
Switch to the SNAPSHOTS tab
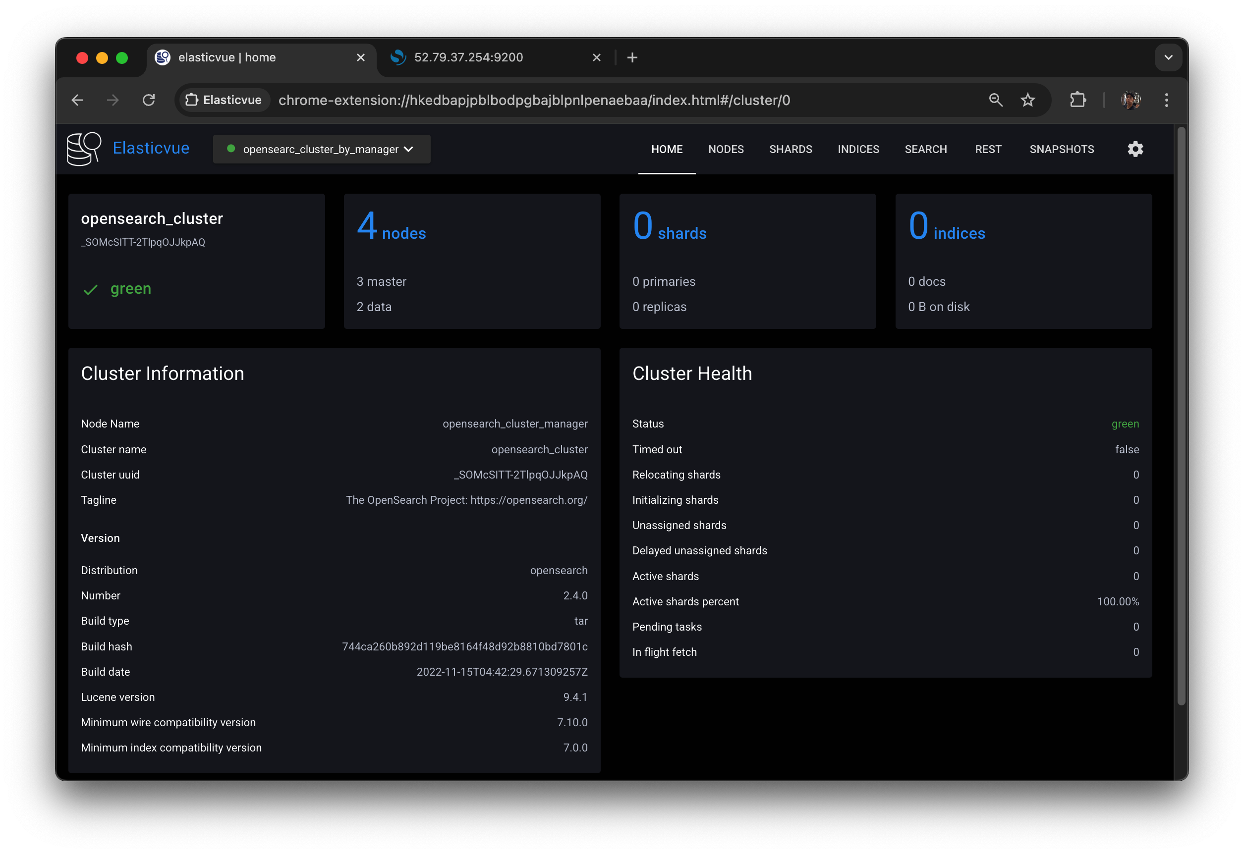1061,149
